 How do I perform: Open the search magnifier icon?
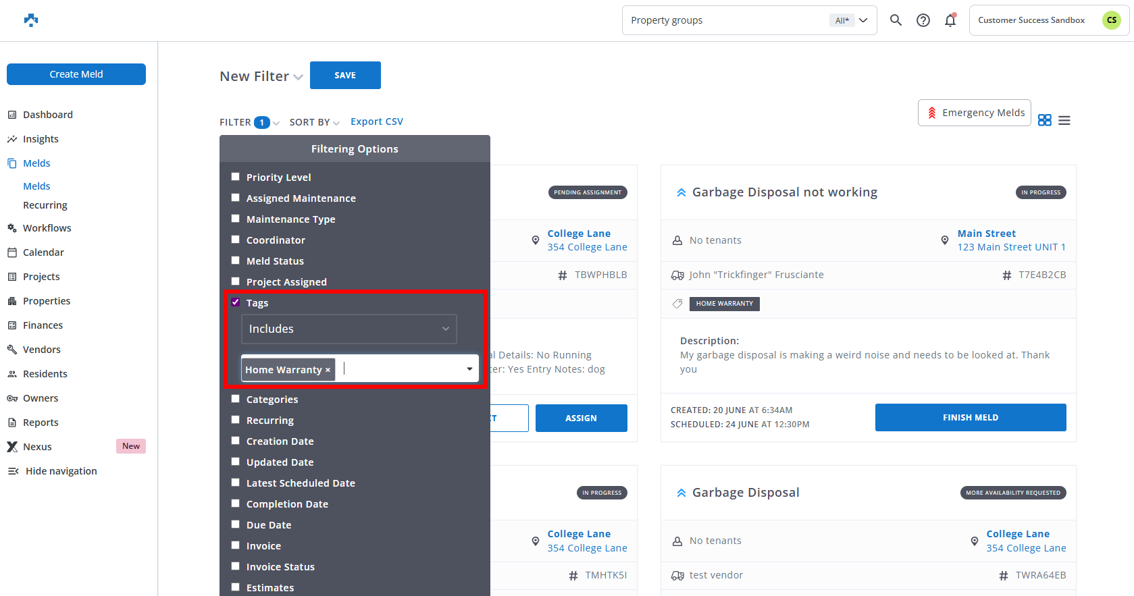pyautogui.click(x=896, y=20)
